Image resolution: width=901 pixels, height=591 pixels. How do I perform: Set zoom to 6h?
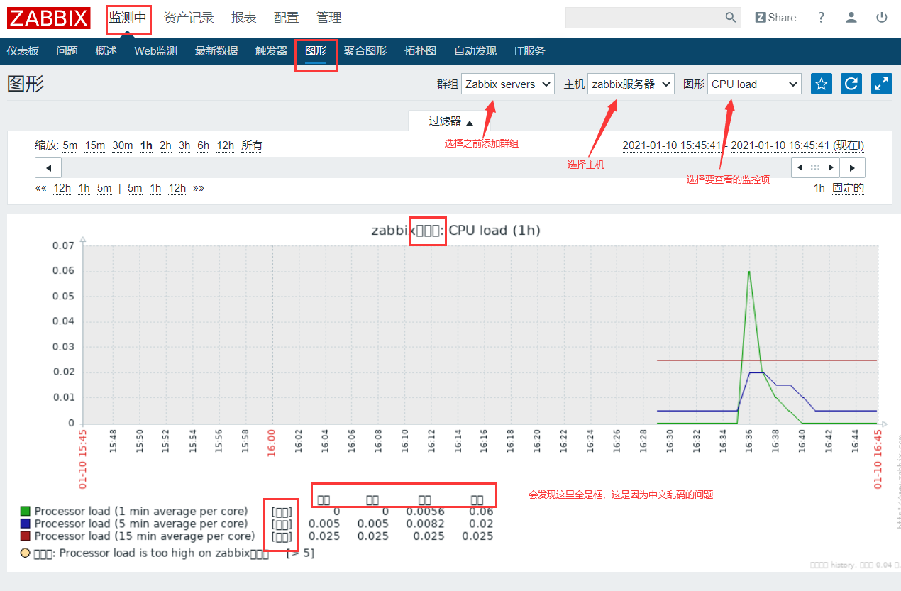(x=204, y=145)
